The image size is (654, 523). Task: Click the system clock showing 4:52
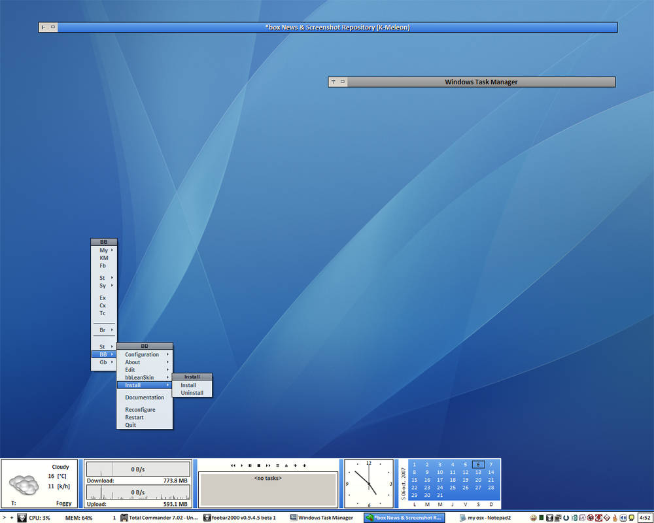tap(644, 518)
